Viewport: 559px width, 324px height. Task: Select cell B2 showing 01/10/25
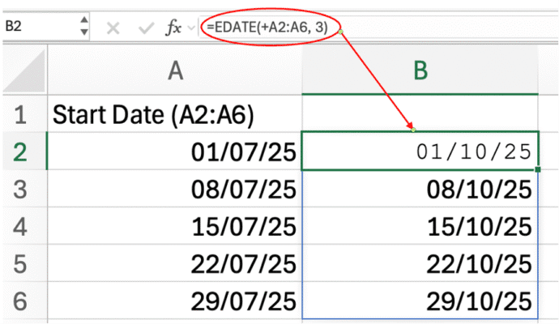click(420, 151)
